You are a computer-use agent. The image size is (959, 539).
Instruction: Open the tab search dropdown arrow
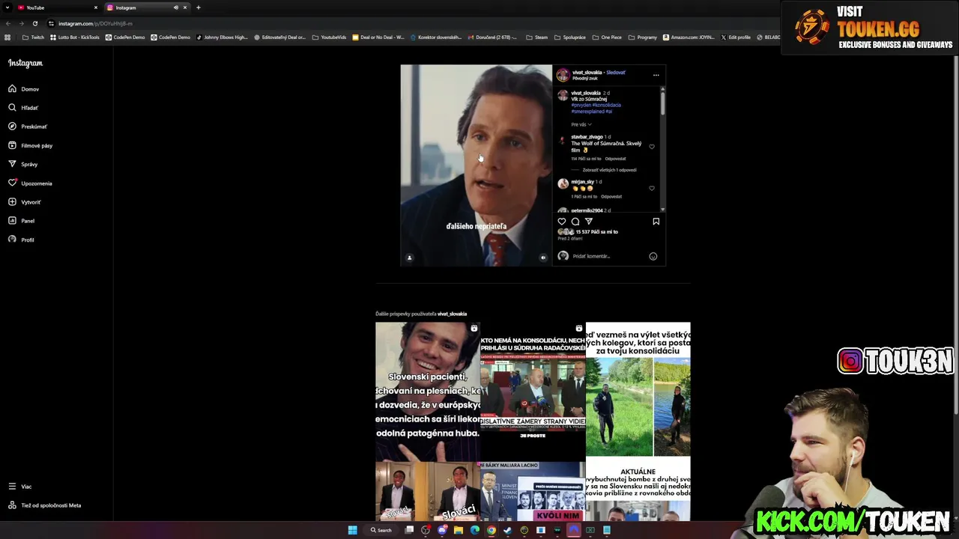pyautogui.click(x=7, y=7)
